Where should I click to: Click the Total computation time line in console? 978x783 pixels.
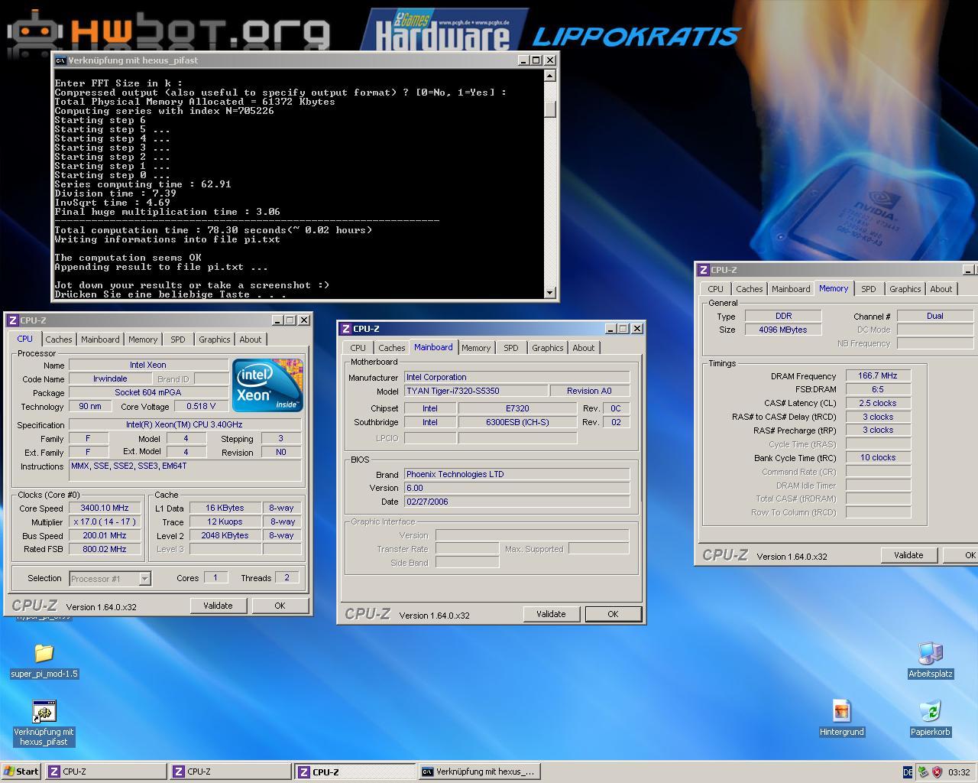pos(213,230)
